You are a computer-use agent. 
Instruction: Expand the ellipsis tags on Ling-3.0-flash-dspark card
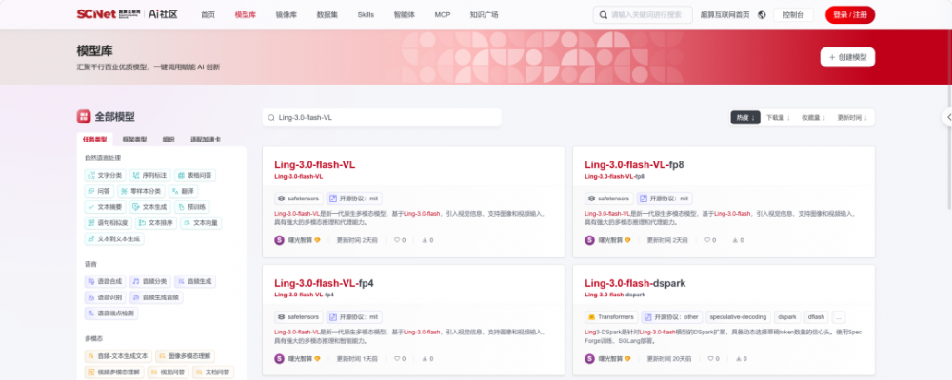839,317
